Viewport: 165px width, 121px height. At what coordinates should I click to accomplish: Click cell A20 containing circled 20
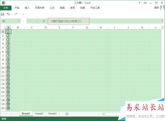coord(8,108)
